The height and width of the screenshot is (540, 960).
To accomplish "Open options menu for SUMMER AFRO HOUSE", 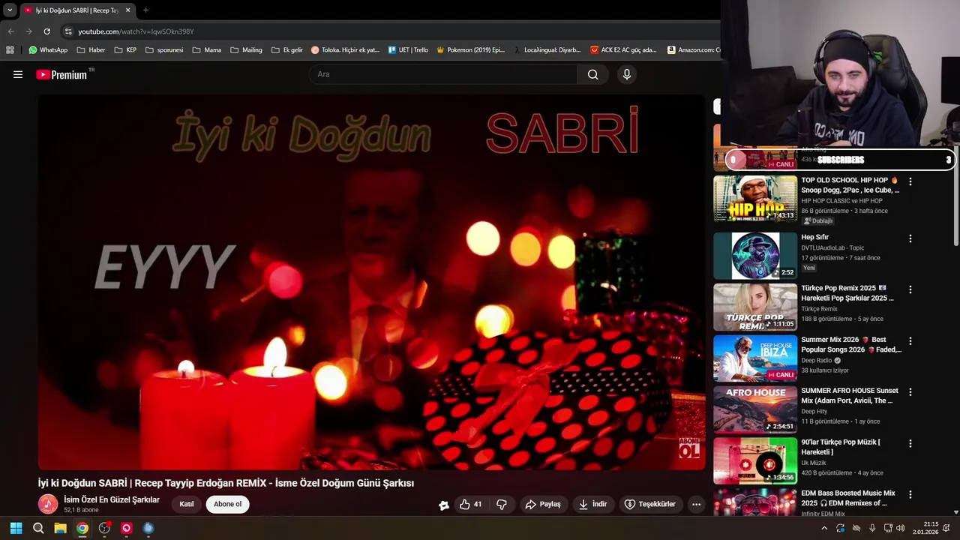I will [x=910, y=392].
